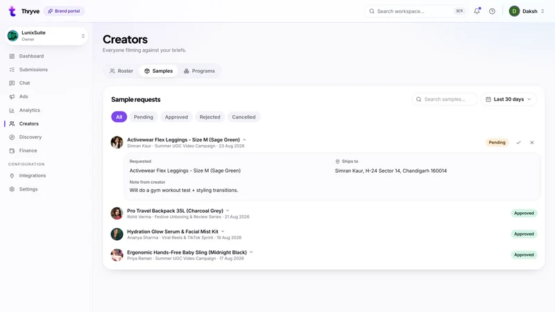Click the Chat message icon
This screenshot has width=555, height=312.
click(x=12, y=83)
